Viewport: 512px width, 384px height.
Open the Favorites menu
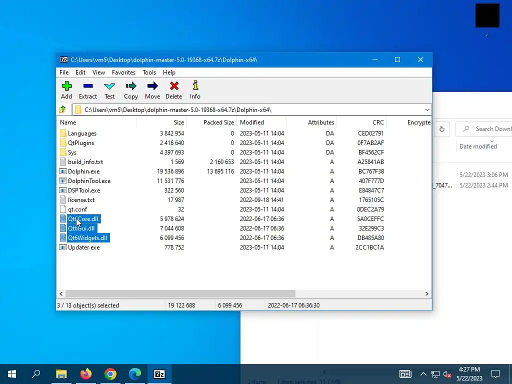pos(124,72)
